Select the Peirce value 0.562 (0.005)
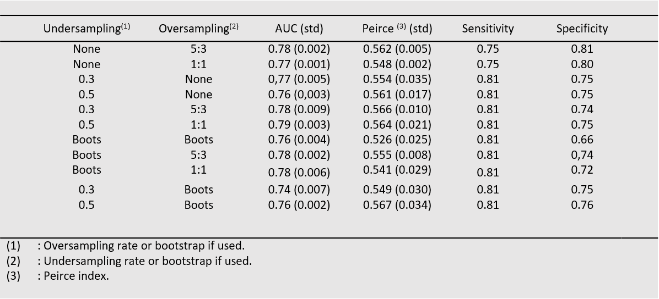Image resolution: width=659 pixels, height=299 pixels. tap(397, 49)
